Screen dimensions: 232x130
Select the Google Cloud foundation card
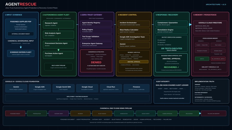(87, 88)
